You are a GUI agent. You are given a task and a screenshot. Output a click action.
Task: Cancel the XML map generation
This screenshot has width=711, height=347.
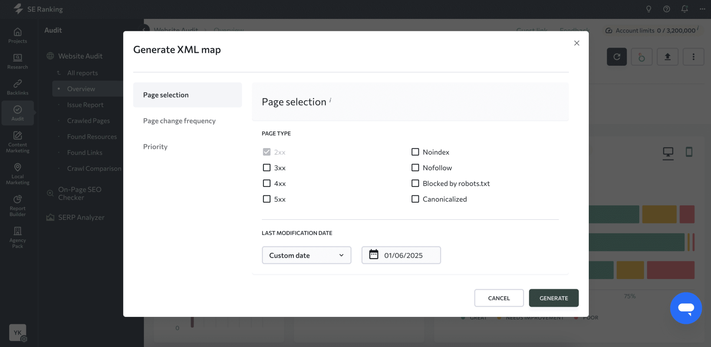(499, 298)
